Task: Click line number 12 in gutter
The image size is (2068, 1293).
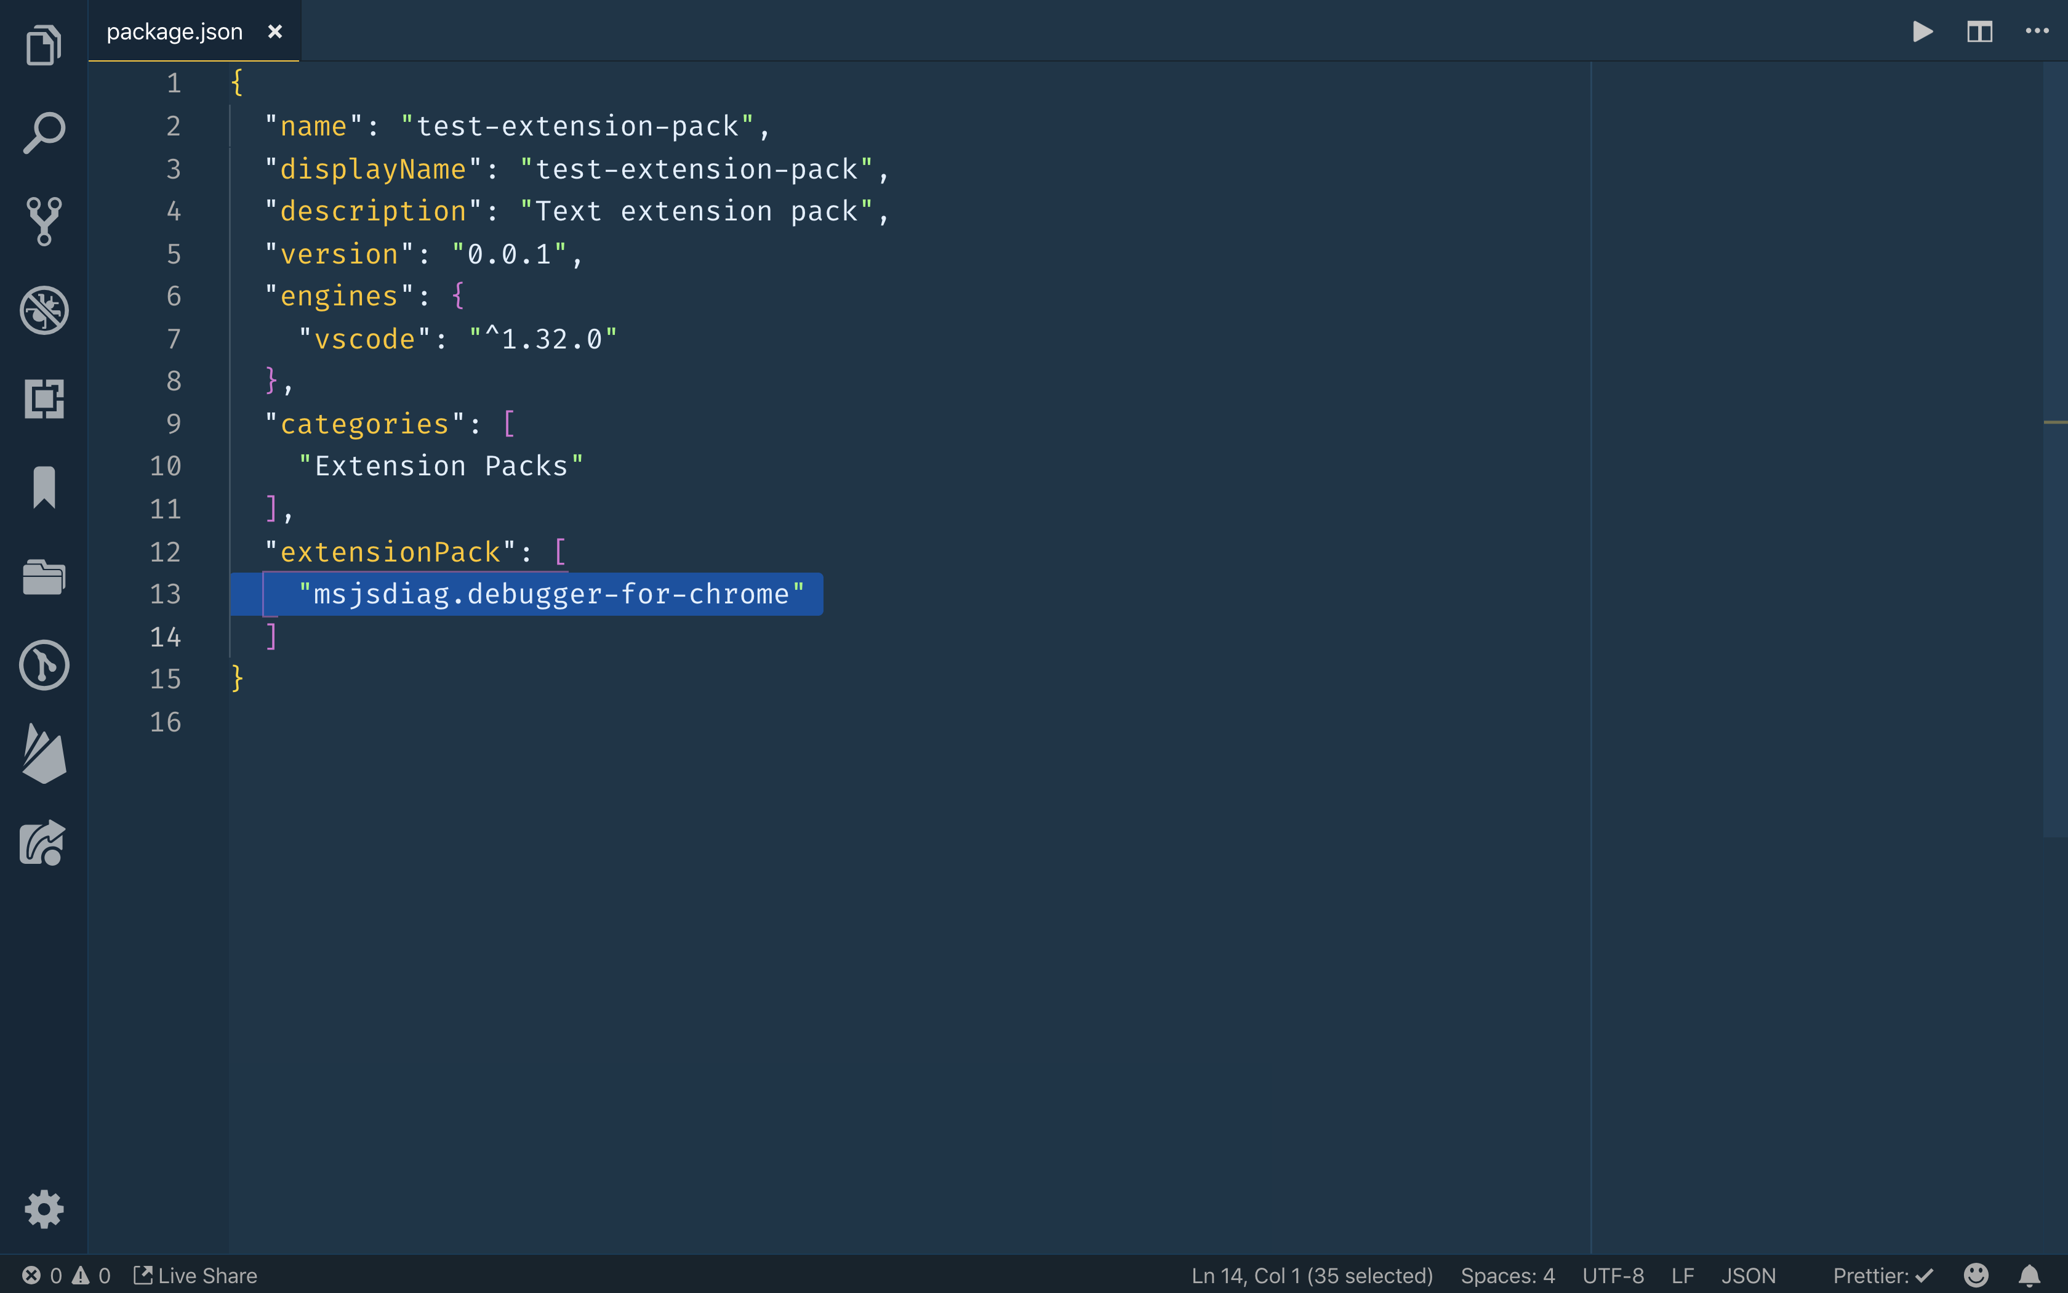Action: point(166,552)
